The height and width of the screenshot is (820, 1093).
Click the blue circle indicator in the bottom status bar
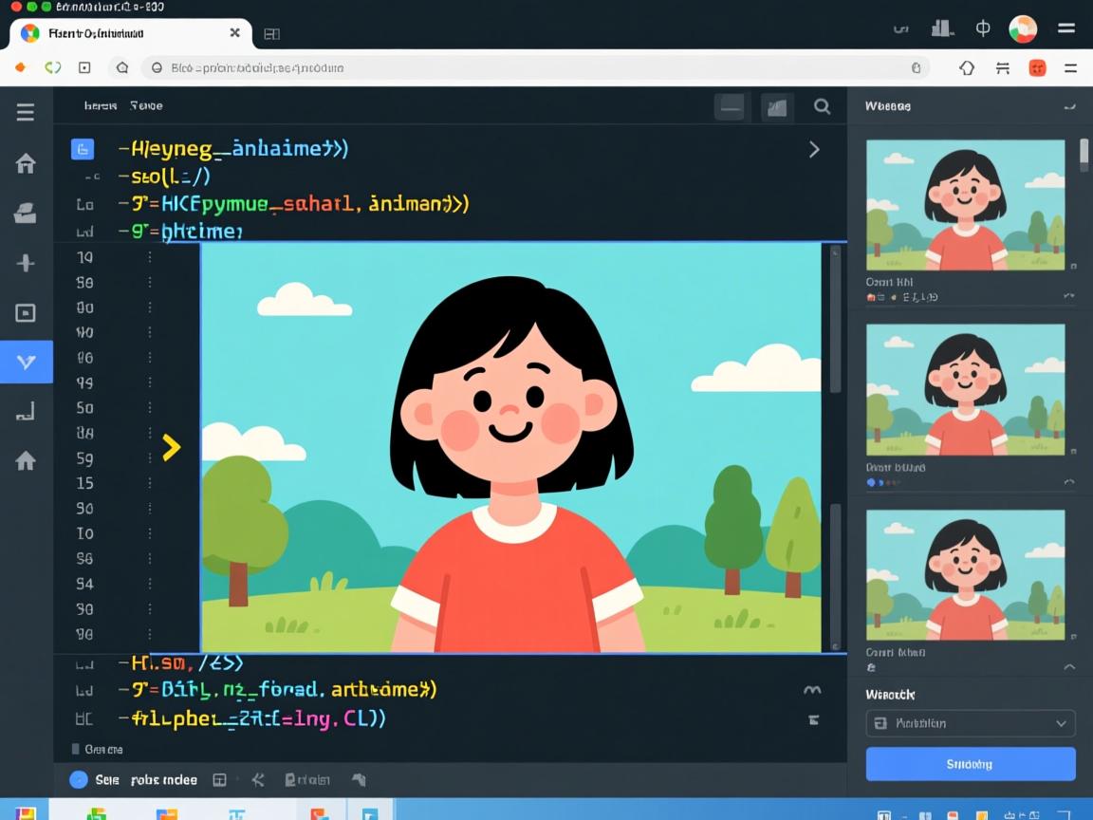(78, 780)
